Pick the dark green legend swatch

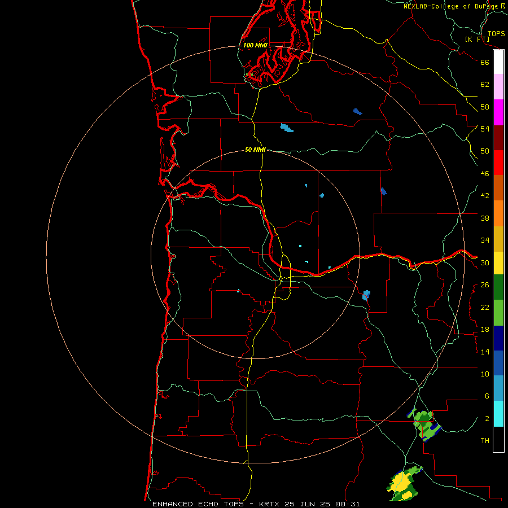point(498,287)
